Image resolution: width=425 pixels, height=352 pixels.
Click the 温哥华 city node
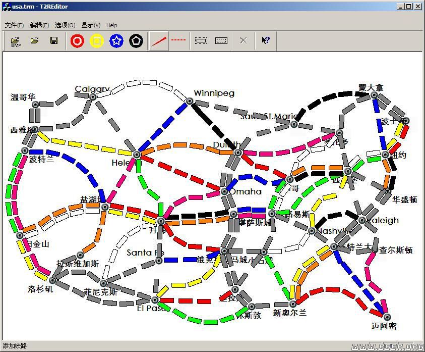35,105
